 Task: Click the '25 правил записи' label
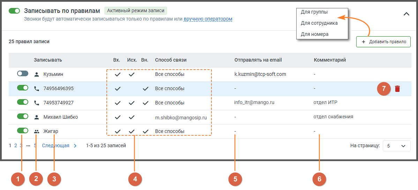[29, 42]
